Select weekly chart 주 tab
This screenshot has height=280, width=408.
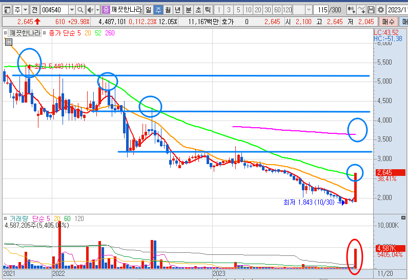point(158,10)
